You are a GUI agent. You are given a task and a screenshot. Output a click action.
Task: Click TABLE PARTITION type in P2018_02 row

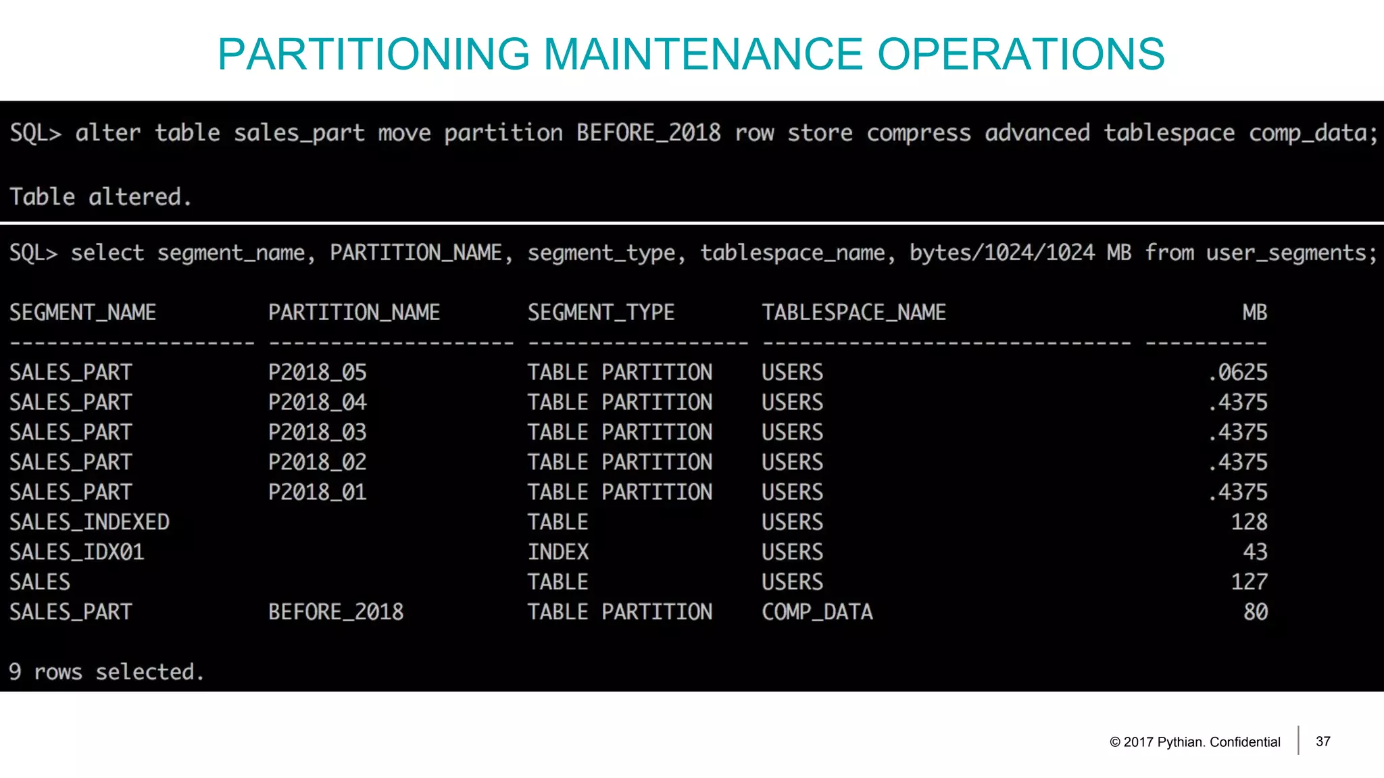point(620,462)
